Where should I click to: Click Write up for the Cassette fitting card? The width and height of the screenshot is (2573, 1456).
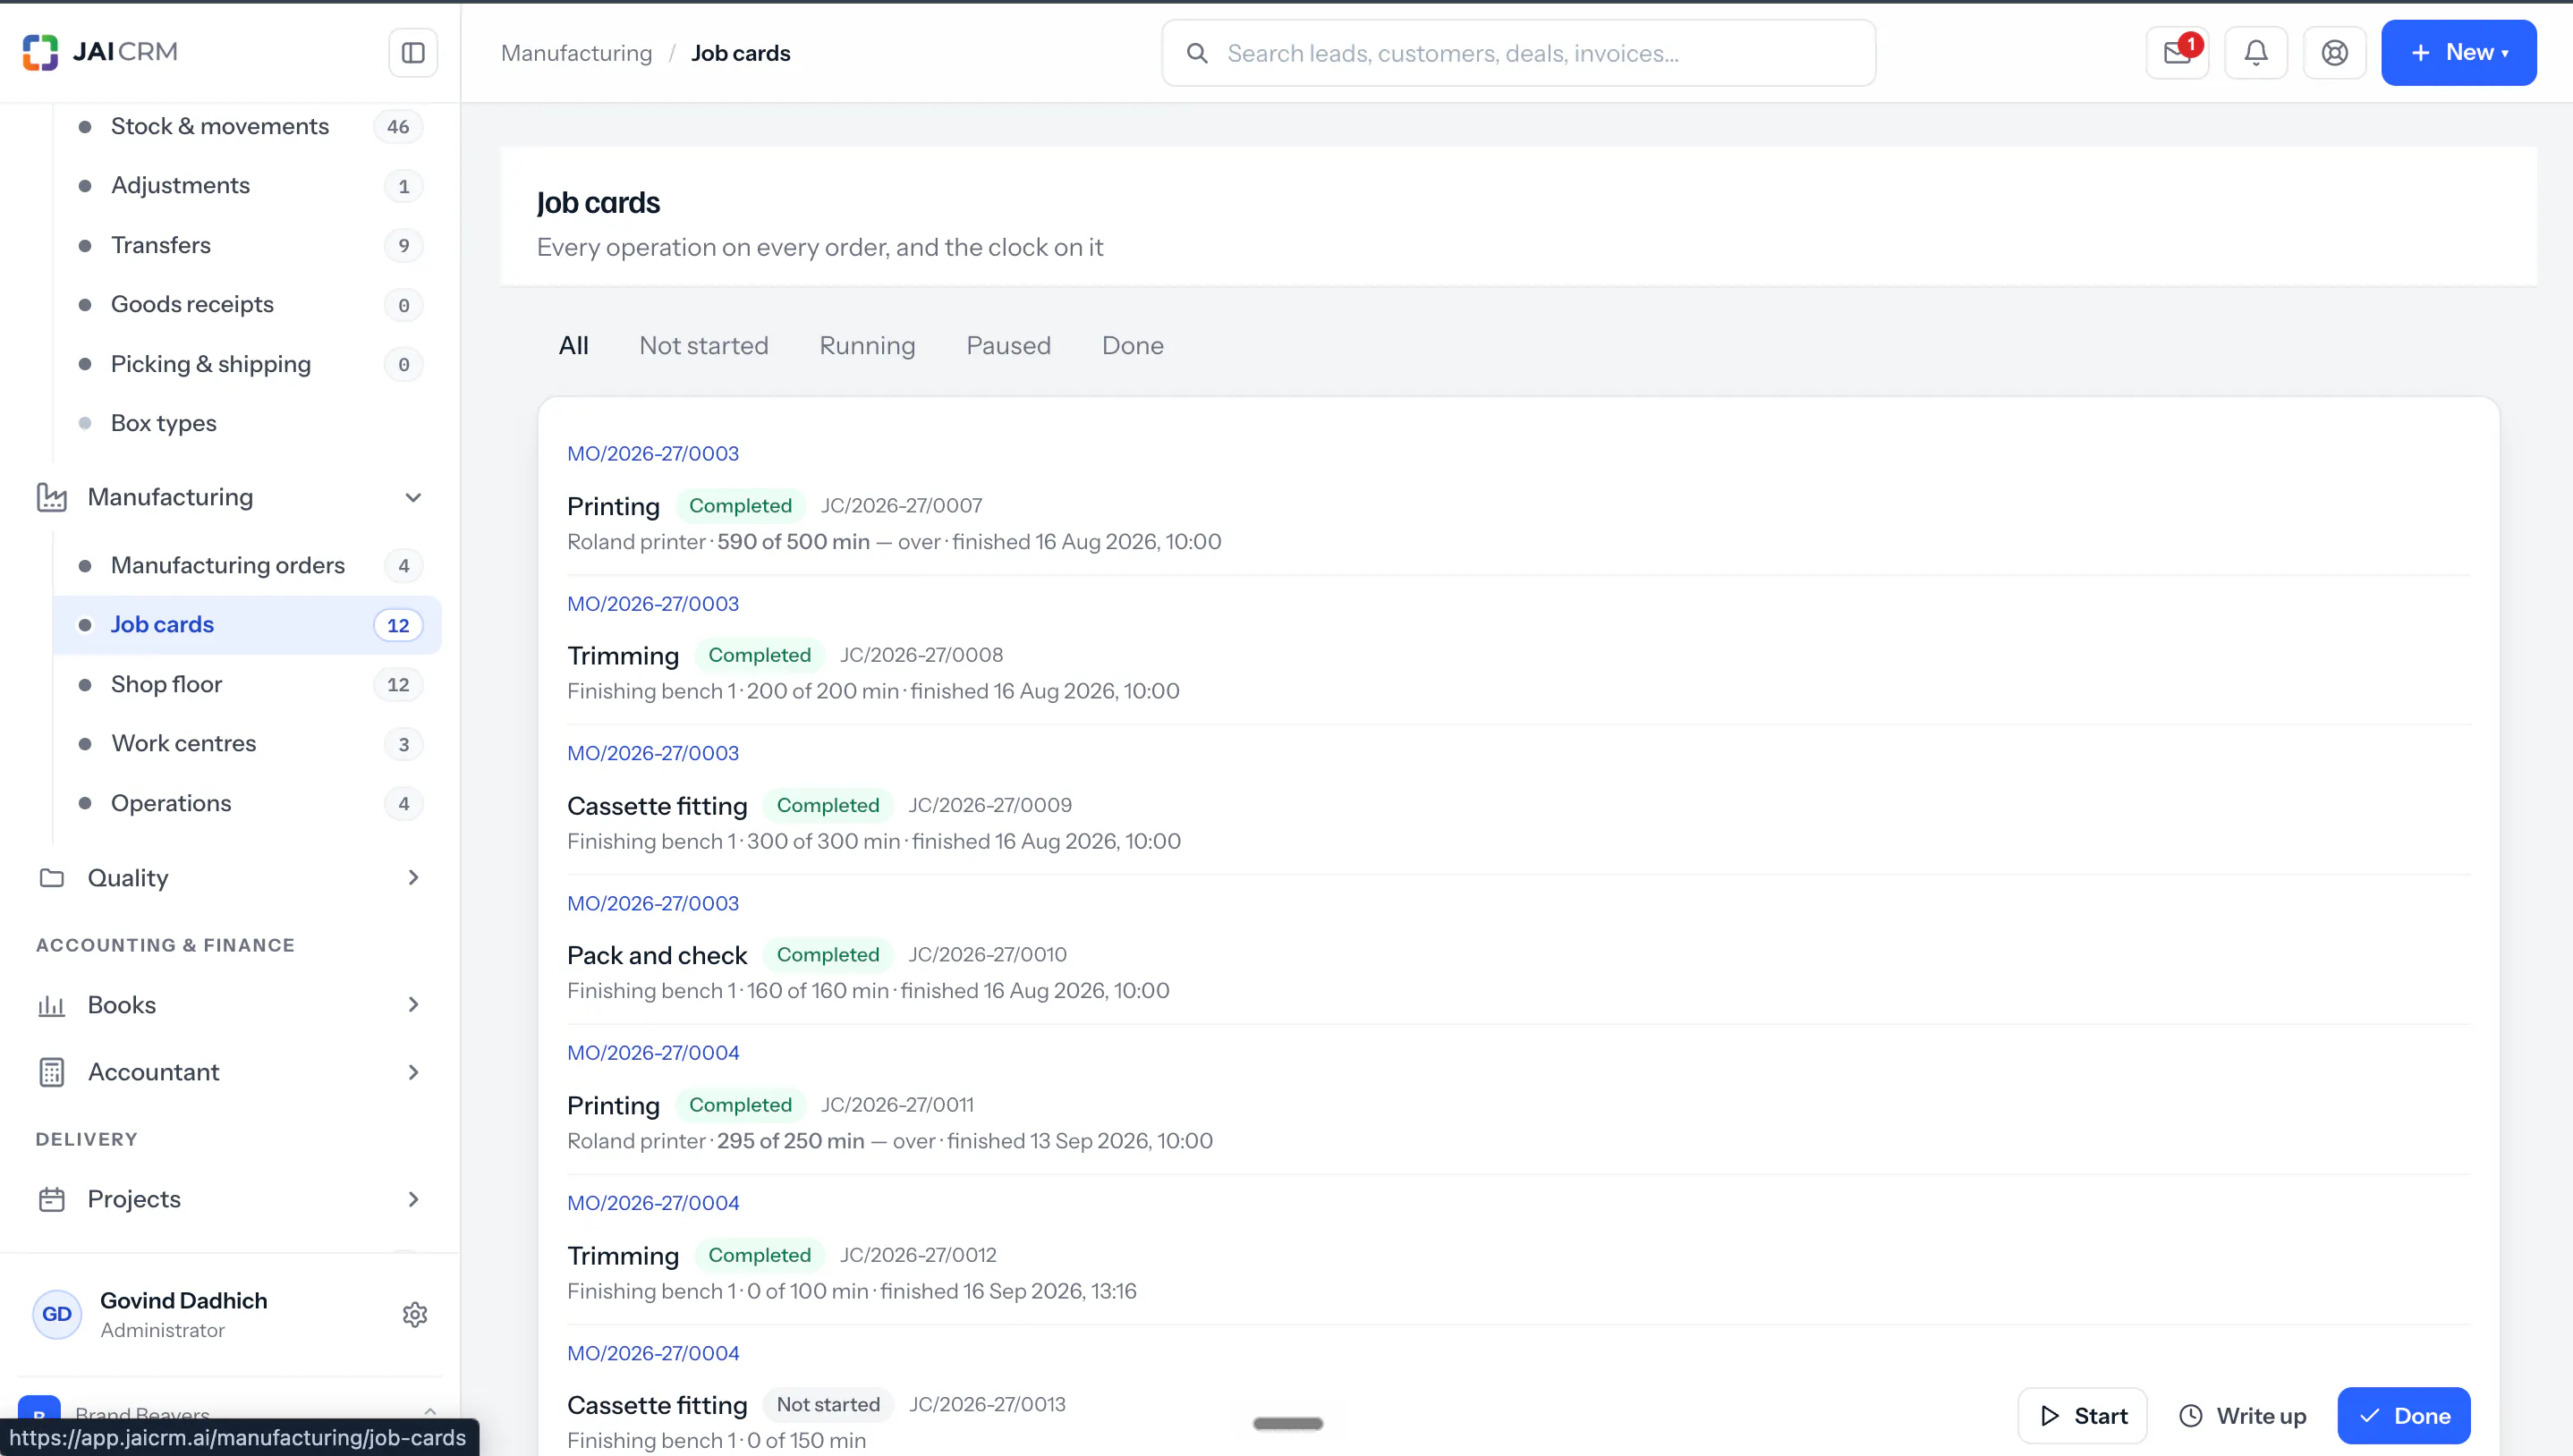click(2242, 1416)
